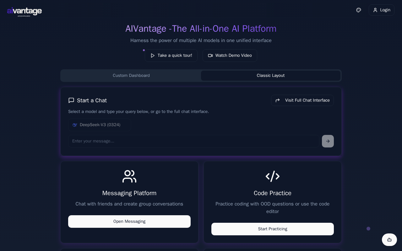Click the Messaging Platform people icon

(129, 176)
